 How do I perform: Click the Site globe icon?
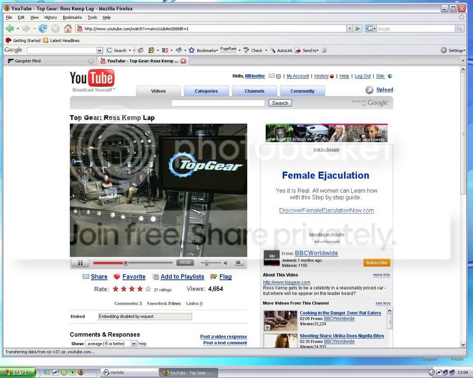pos(390,76)
